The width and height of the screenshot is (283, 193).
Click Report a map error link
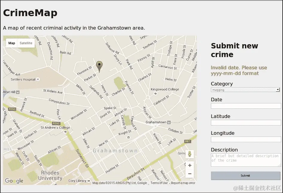pyautogui.click(x=183, y=183)
